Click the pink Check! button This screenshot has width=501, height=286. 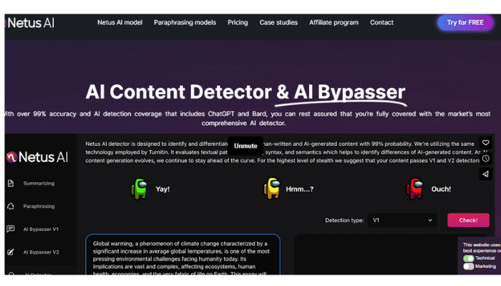(468, 220)
